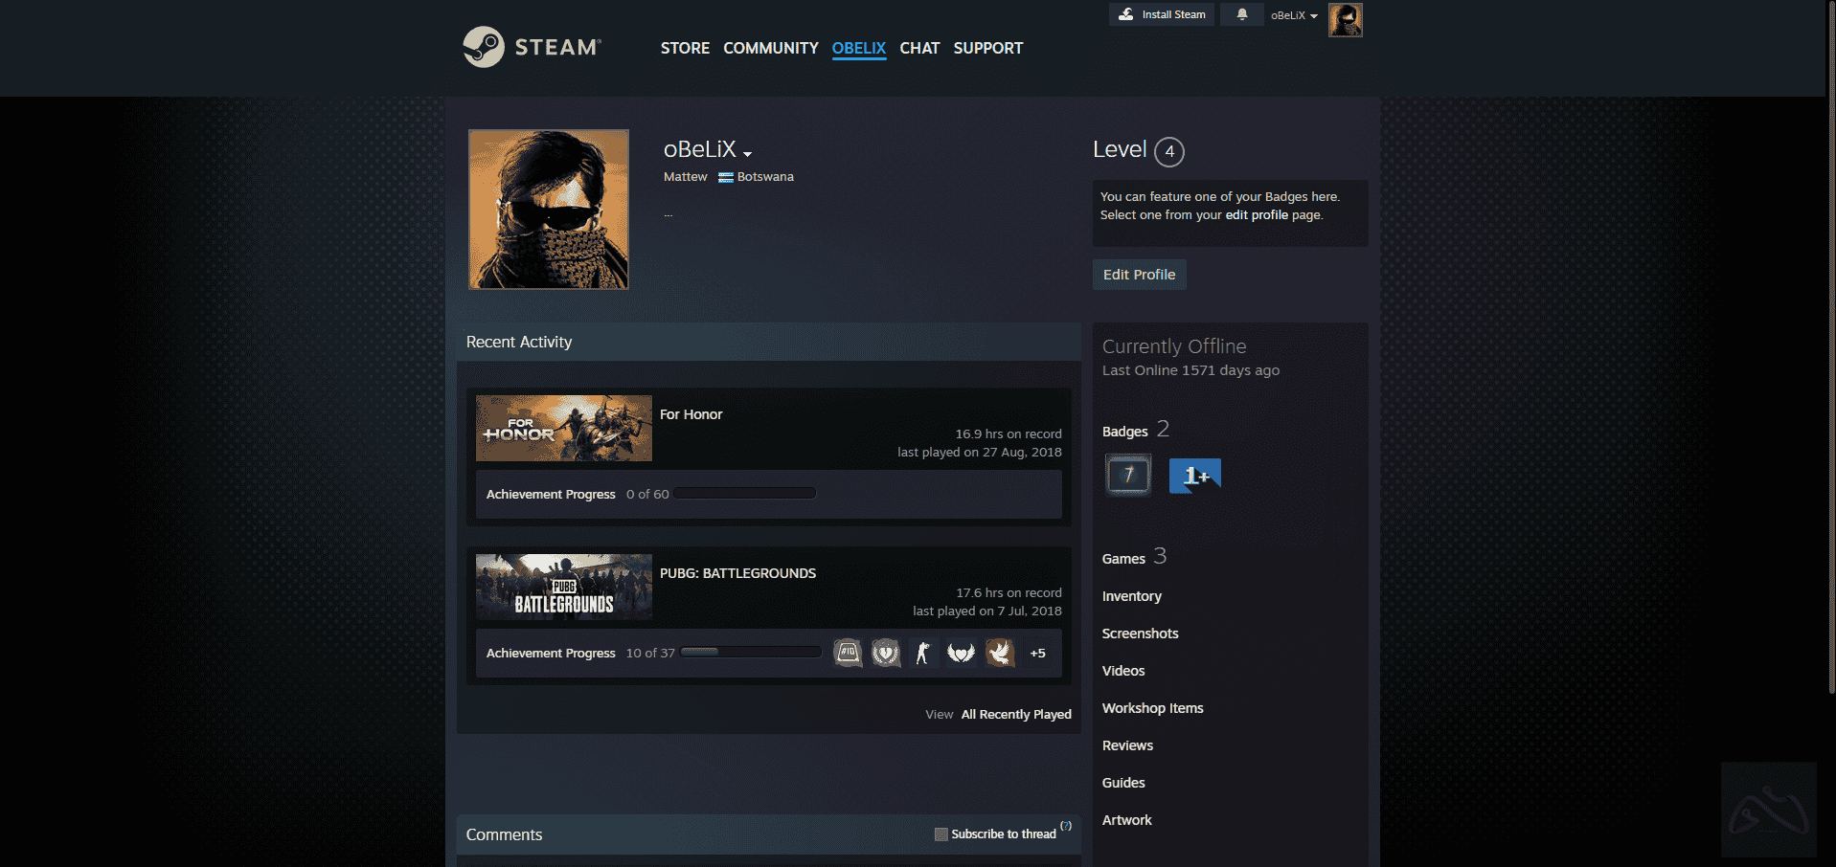
Task: Open the Inventory page
Action: coord(1132,596)
